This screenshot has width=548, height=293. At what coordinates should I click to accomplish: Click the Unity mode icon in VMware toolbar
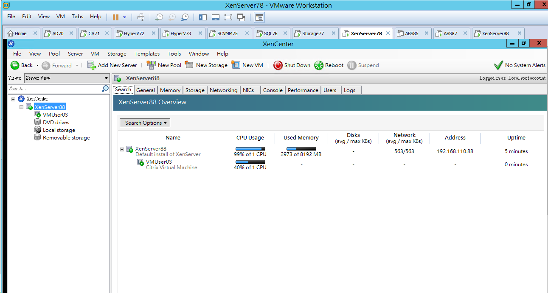point(241,17)
